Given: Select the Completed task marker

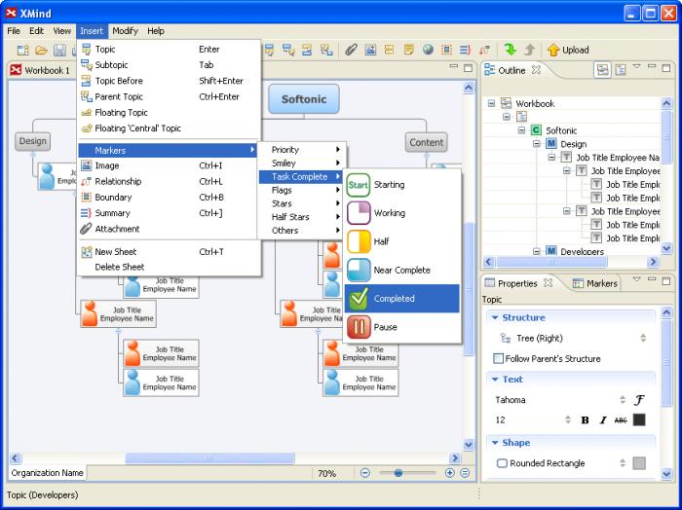Looking at the screenshot, I should [x=400, y=299].
